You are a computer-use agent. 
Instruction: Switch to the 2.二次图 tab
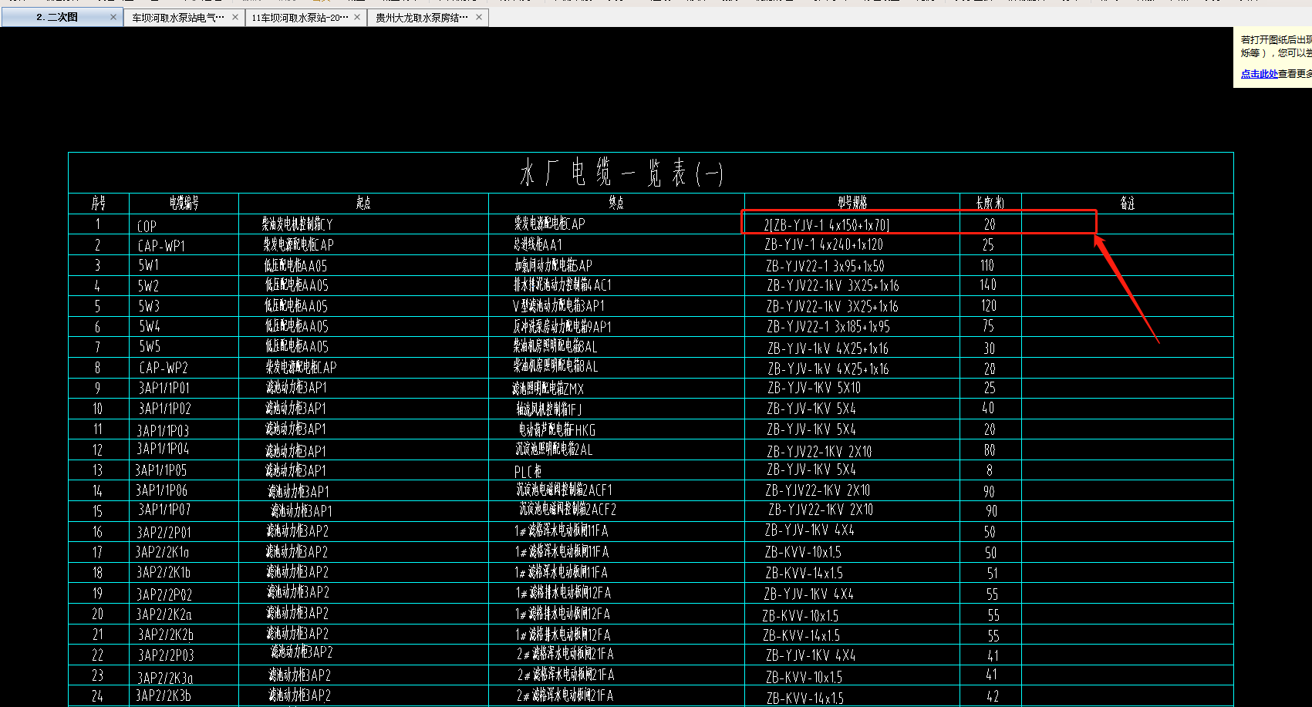[62, 17]
